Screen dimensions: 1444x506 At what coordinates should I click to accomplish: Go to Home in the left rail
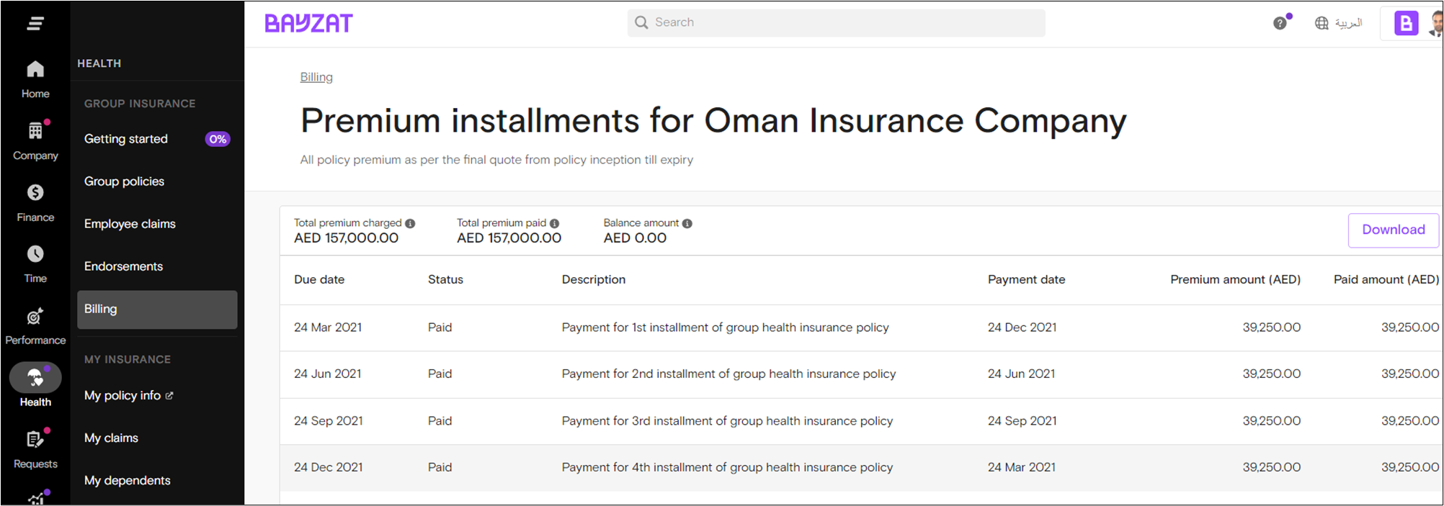[x=35, y=79]
